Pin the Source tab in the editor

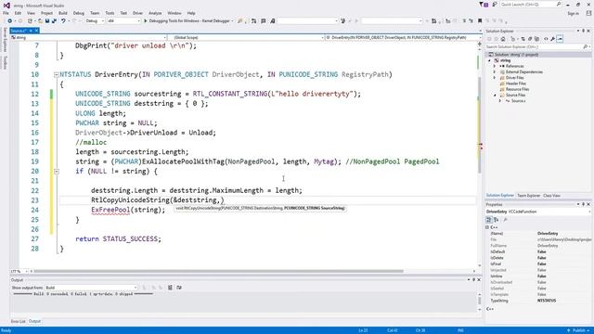click(31, 31)
